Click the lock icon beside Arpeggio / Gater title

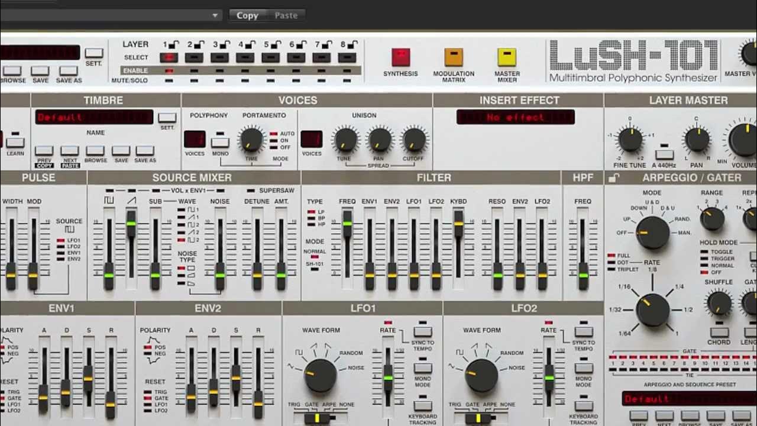[x=614, y=177]
